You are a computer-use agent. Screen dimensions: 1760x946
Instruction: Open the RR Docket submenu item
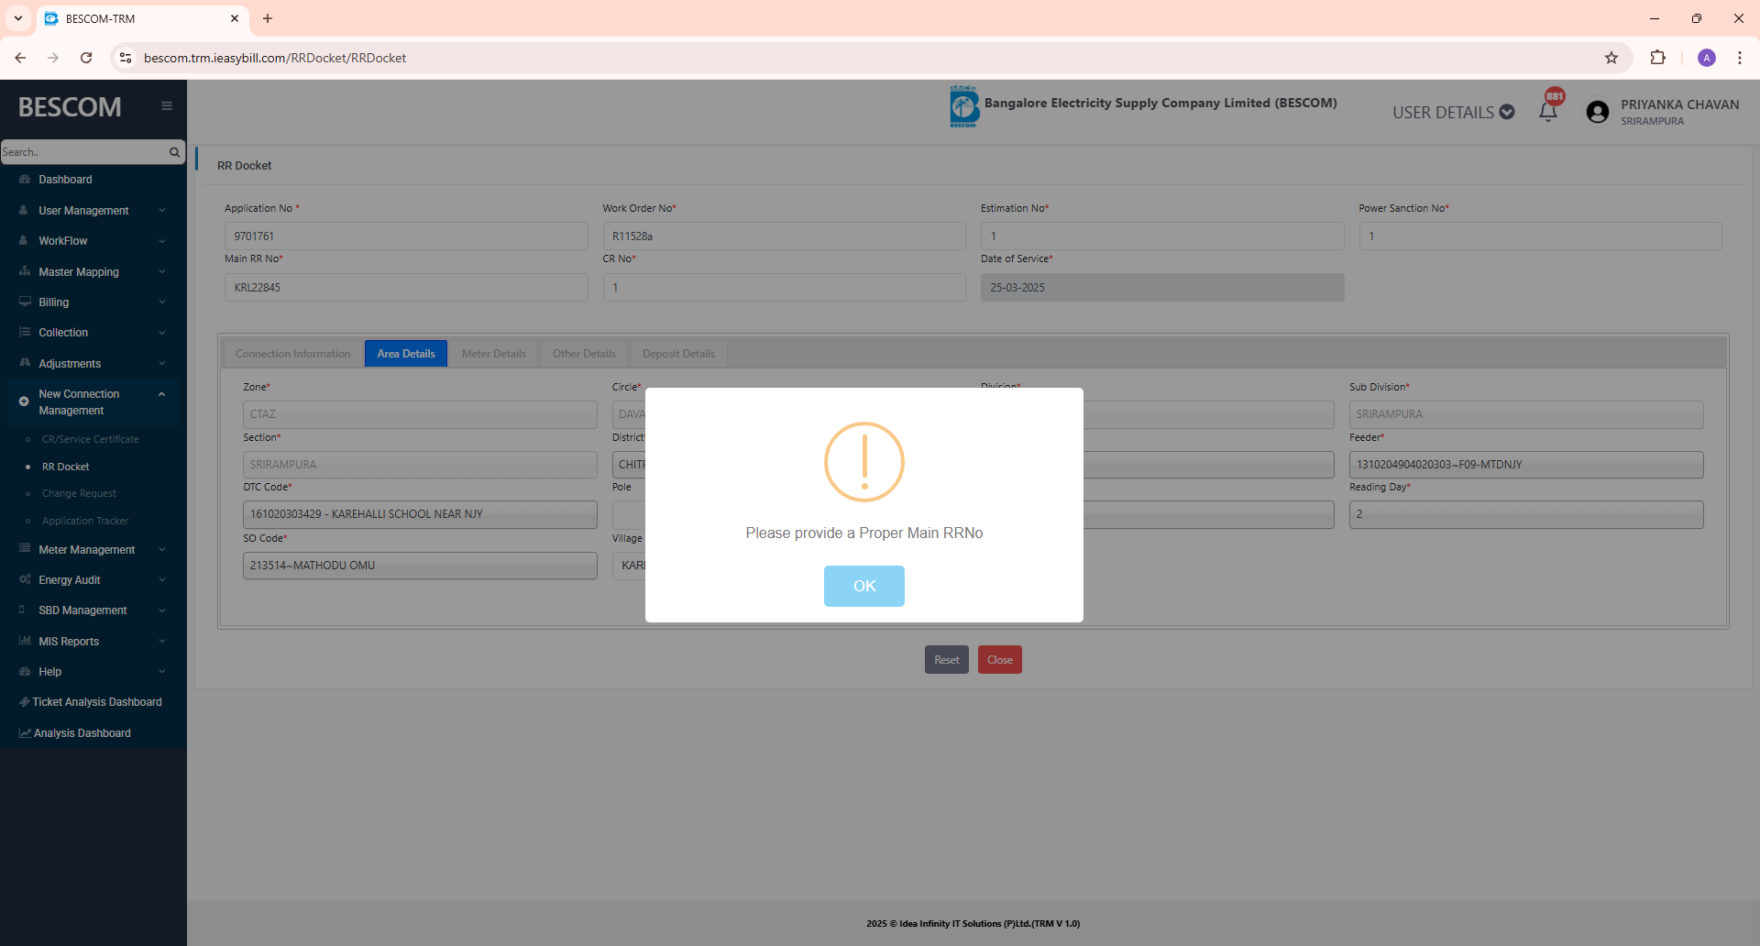pos(65,467)
